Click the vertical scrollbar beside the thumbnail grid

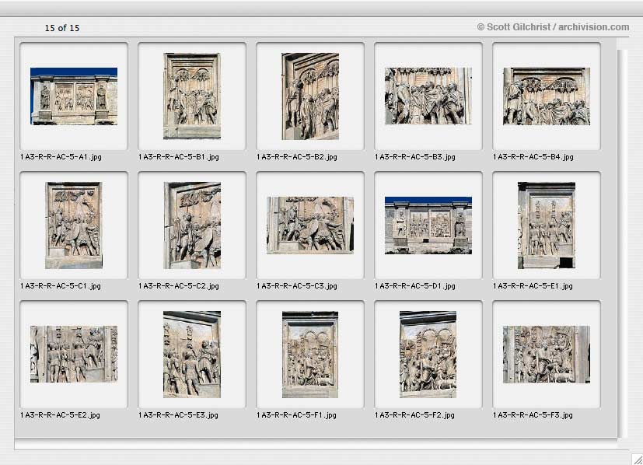point(623,243)
